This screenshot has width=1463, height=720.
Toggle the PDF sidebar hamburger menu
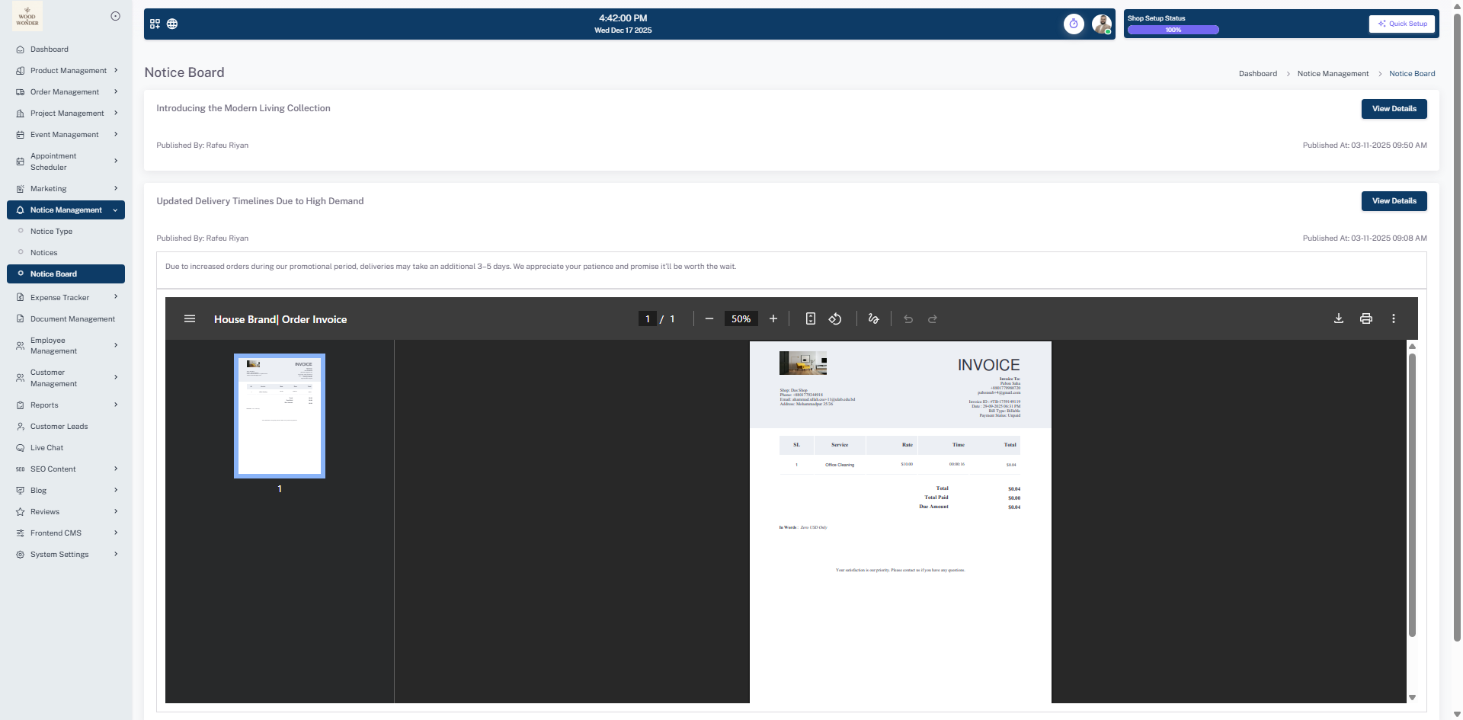[x=190, y=318]
